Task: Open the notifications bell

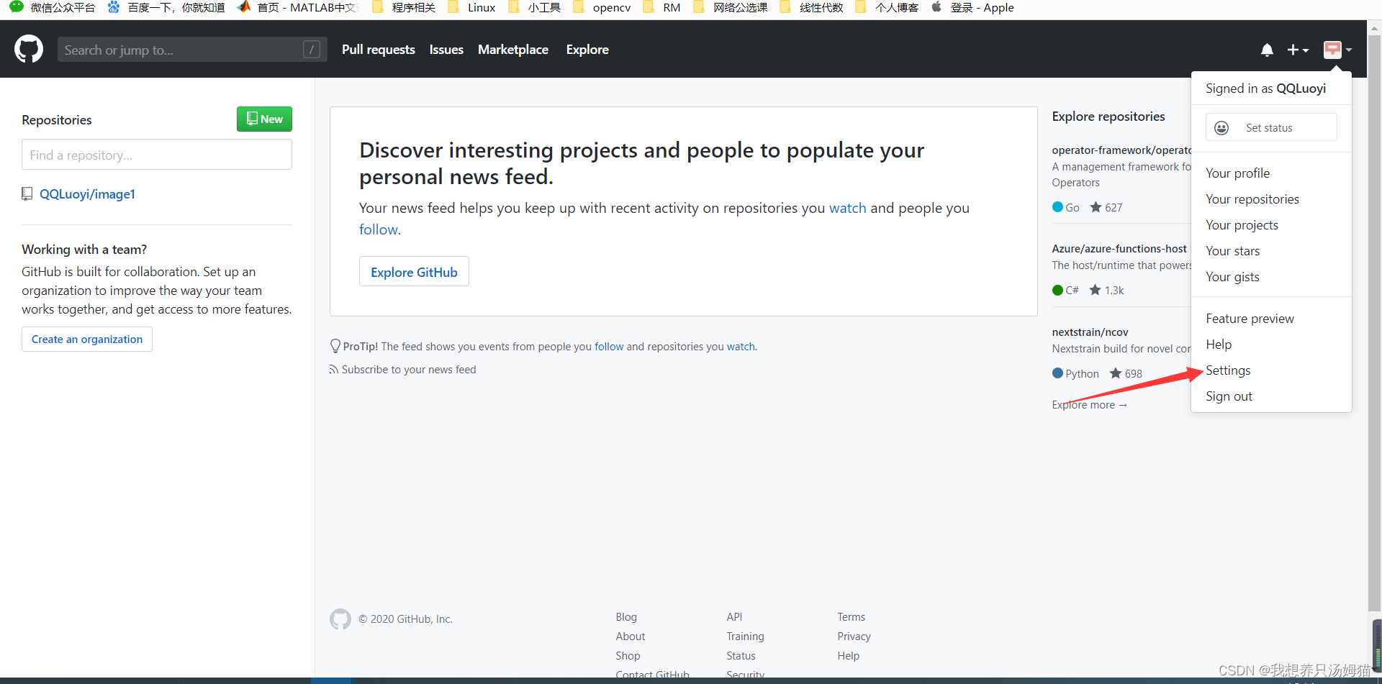Action: click(1267, 50)
